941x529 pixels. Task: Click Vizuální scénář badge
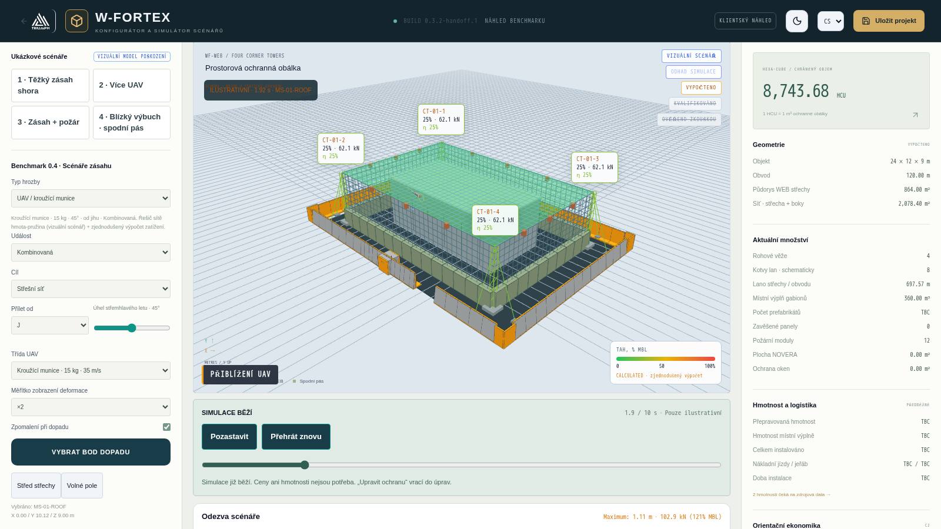point(691,56)
